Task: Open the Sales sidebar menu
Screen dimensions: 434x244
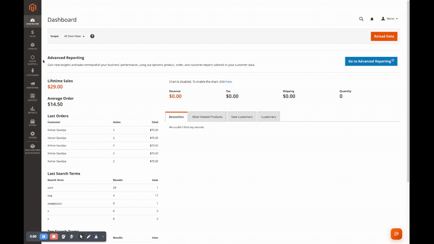Action: (x=32, y=34)
